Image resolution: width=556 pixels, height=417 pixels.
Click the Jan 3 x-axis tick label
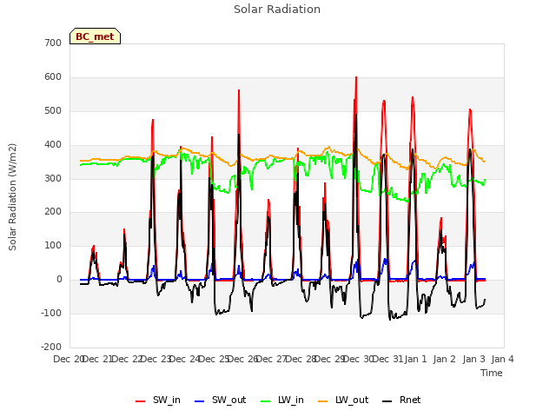point(473,359)
